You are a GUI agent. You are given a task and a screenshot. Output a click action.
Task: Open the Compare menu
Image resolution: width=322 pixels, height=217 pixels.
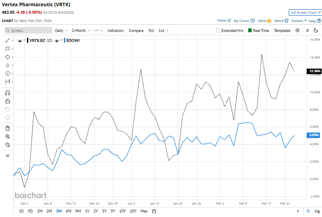click(136, 31)
